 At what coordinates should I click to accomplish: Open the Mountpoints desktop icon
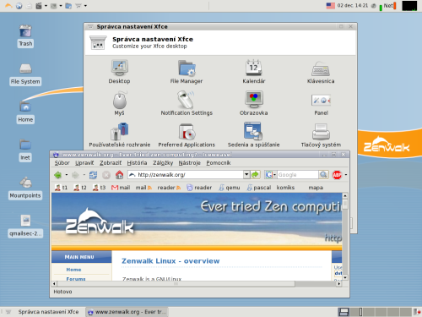(25, 188)
